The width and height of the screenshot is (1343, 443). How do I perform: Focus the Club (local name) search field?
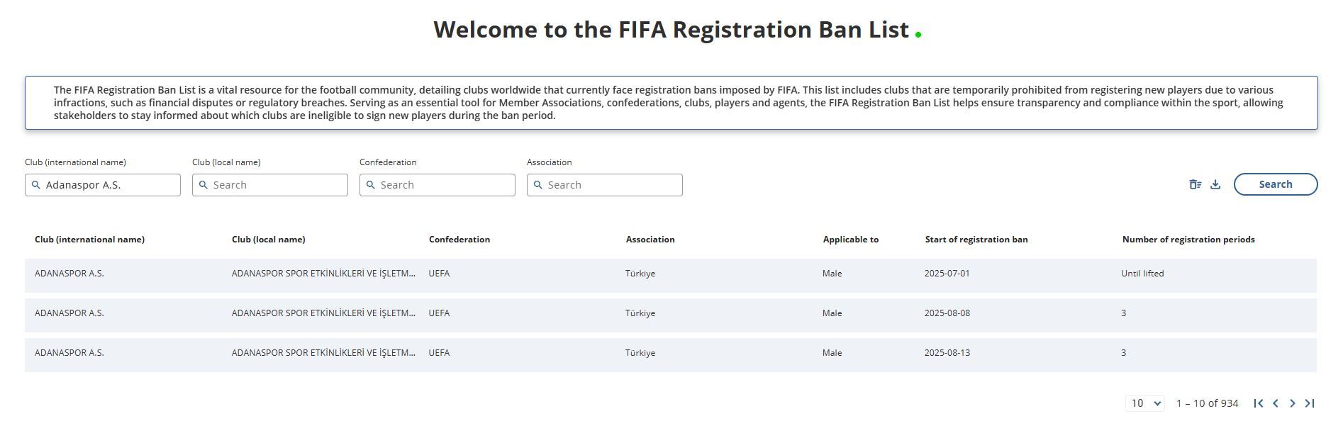pyautogui.click(x=270, y=185)
